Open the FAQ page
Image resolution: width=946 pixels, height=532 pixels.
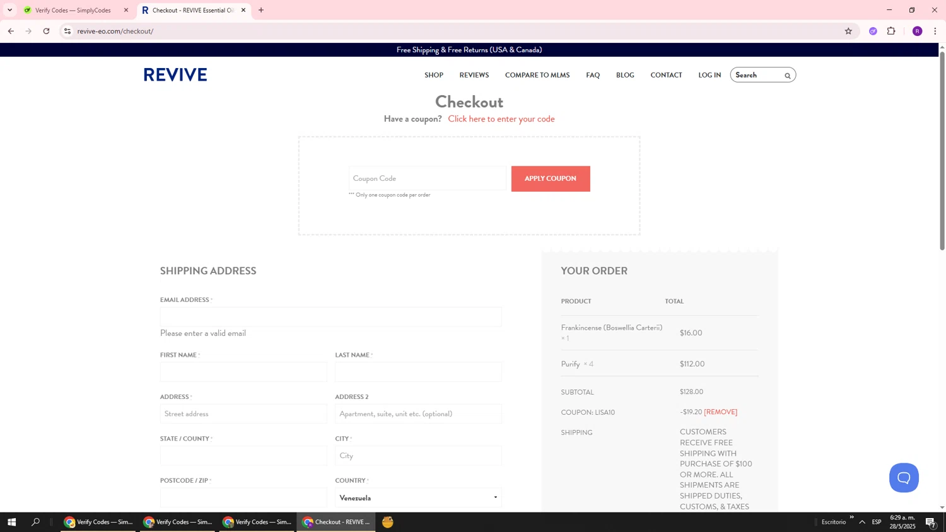(593, 75)
